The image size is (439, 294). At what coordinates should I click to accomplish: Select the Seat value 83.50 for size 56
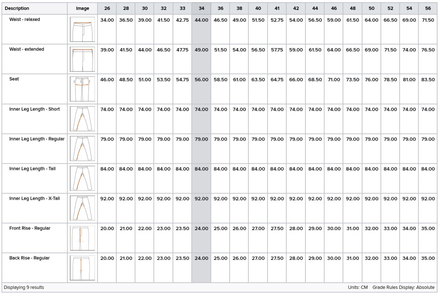pos(428,79)
